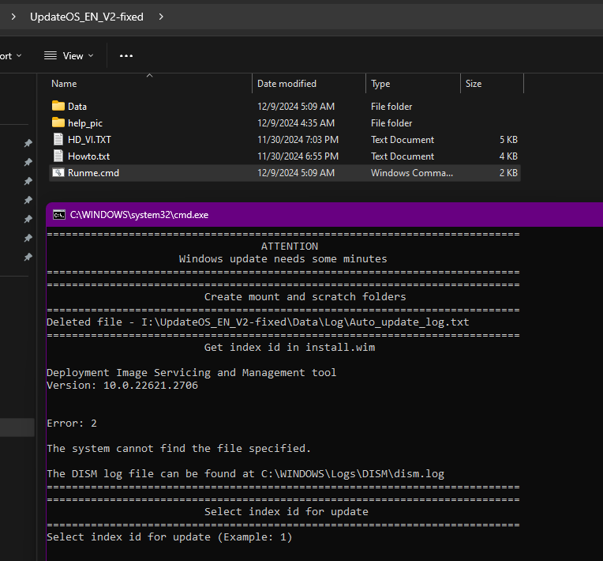Open the Data folder icon
This screenshot has width=603, height=561.
point(58,106)
